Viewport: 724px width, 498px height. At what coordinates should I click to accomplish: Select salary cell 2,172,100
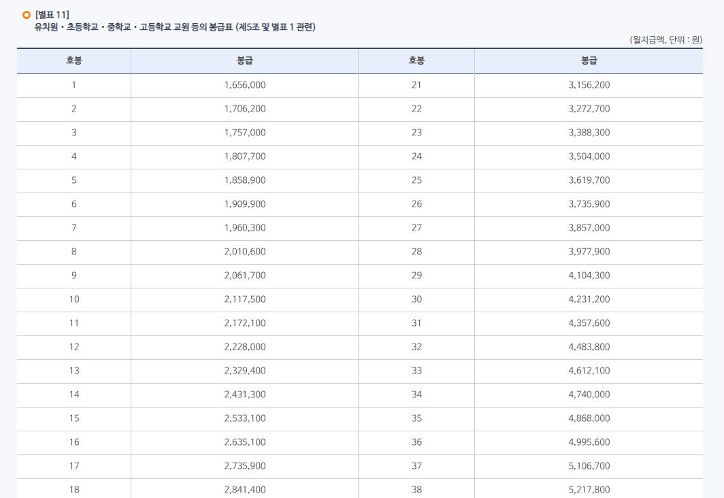pos(245,323)
